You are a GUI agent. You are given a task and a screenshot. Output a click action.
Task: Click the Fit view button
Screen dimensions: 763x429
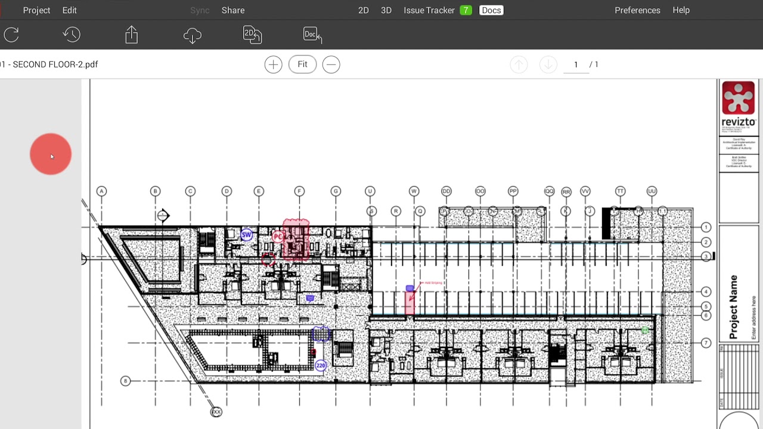tap(302, 64)
